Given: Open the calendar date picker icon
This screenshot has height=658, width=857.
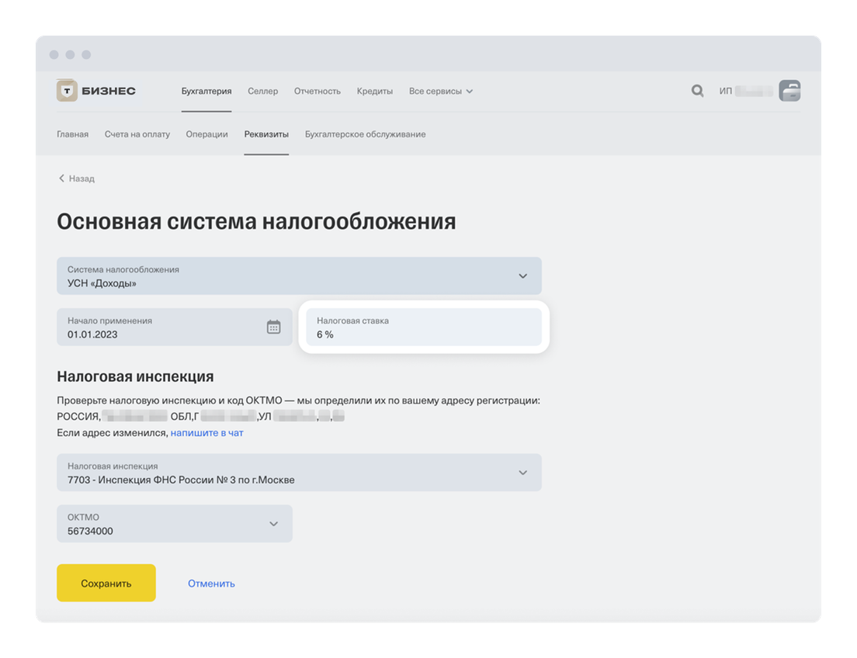Looking at the screenshot, I should coord(273,327).
